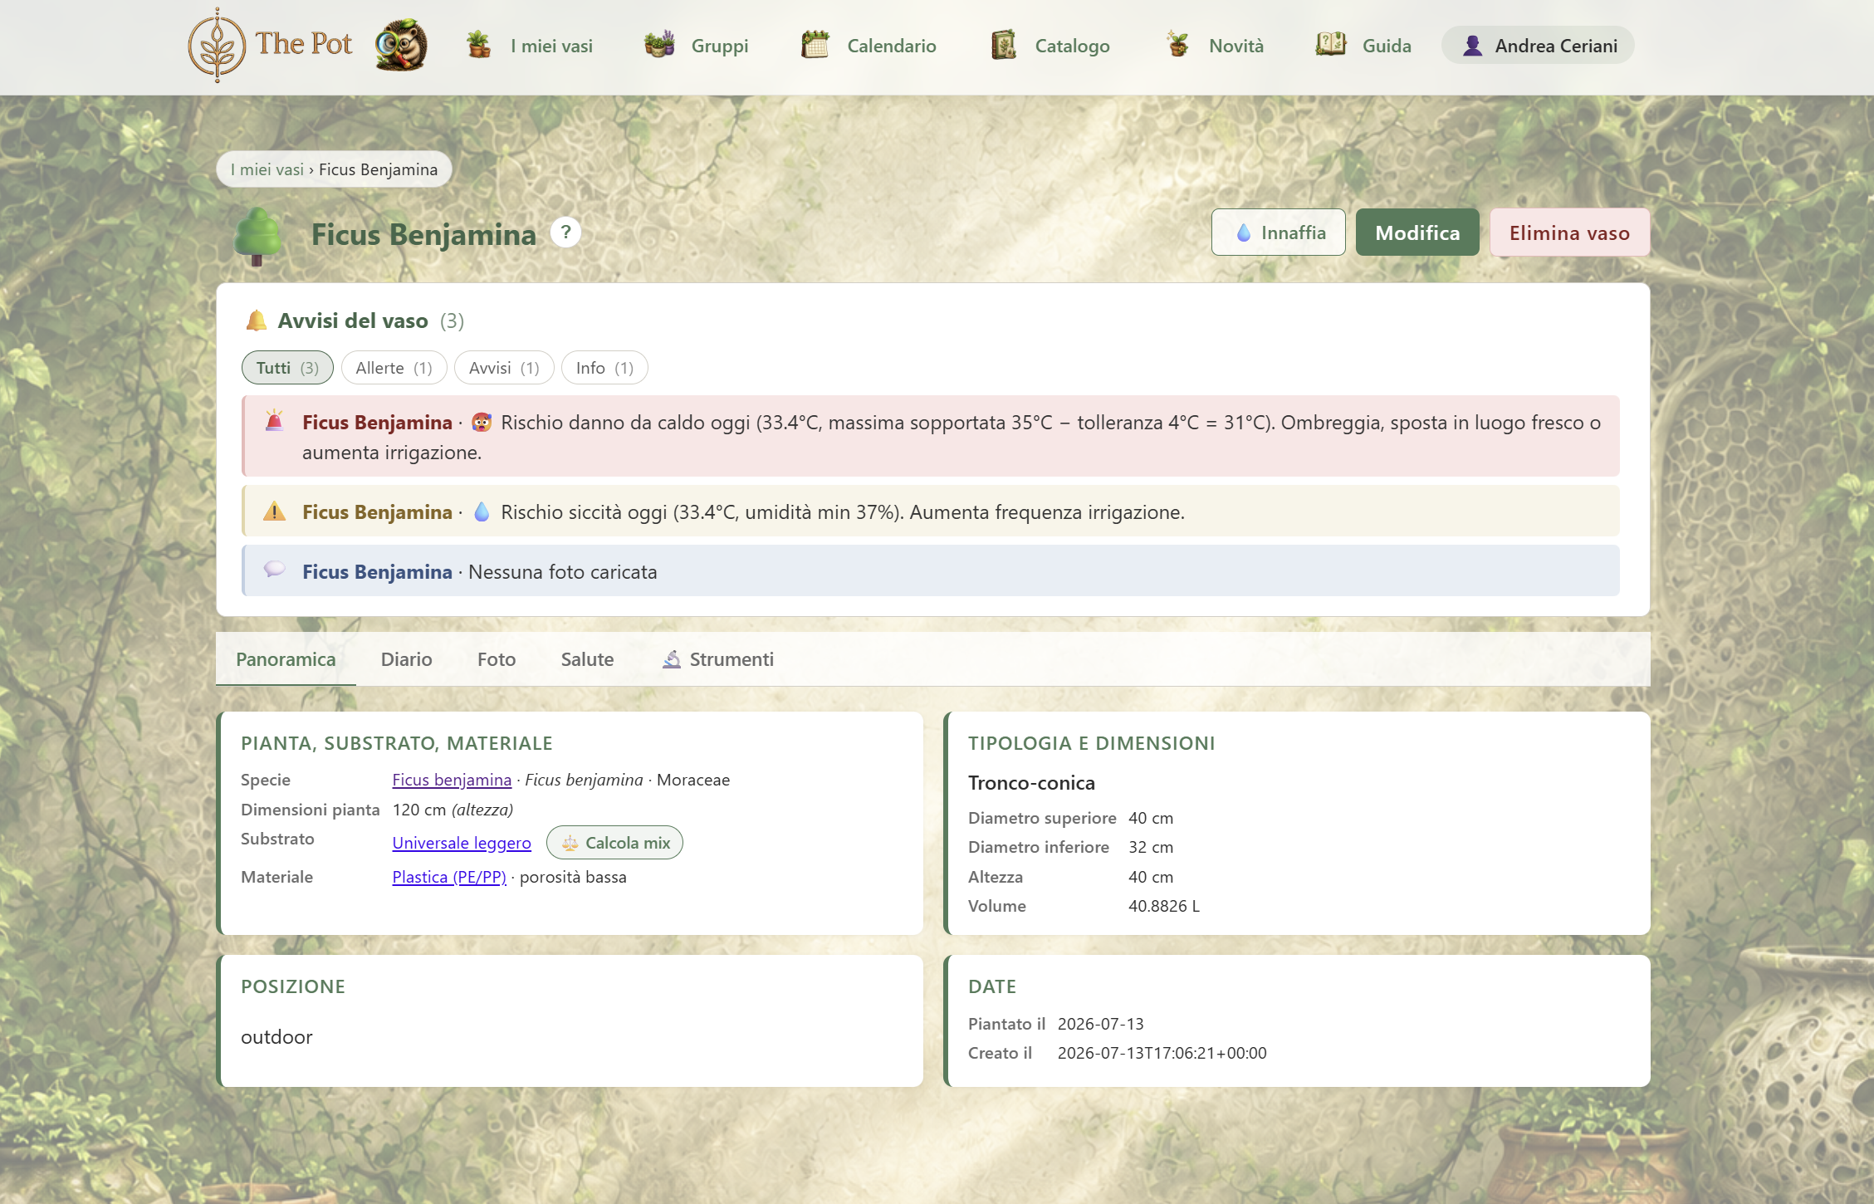This screenshot has width=1874, height=1204.
Task: Click the owl mascot icon
Action: click(401, 46)
